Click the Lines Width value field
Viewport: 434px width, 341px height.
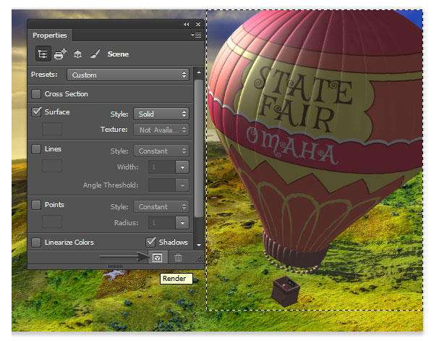coord(162,167)
